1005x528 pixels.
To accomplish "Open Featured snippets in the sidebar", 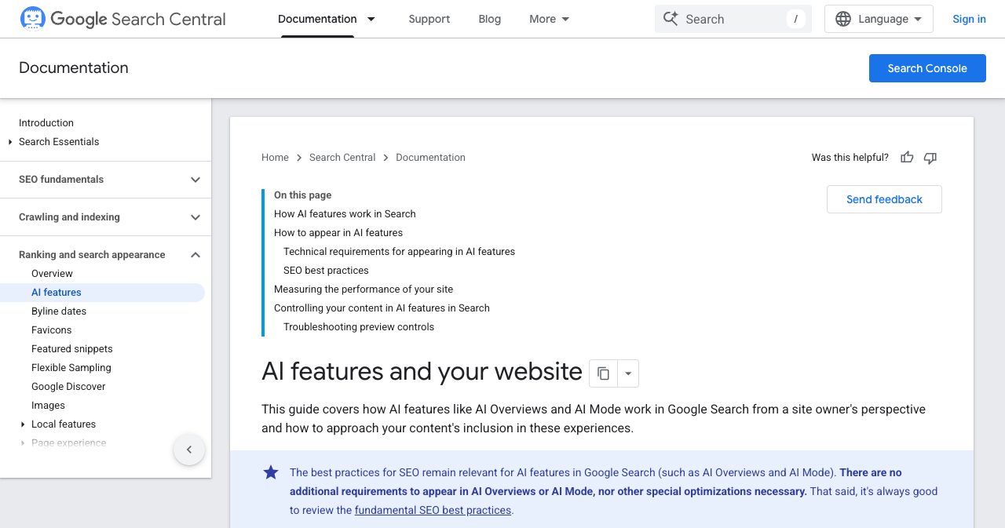I will 72,349.
